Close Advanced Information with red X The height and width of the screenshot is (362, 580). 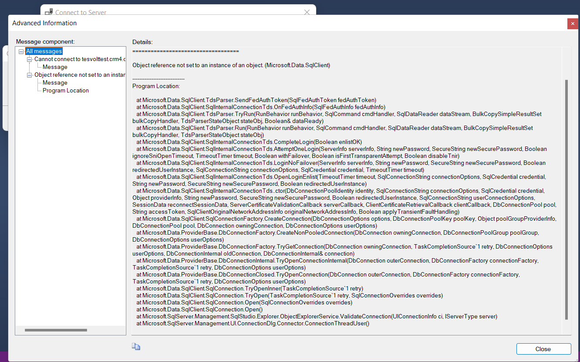point(573,24)
